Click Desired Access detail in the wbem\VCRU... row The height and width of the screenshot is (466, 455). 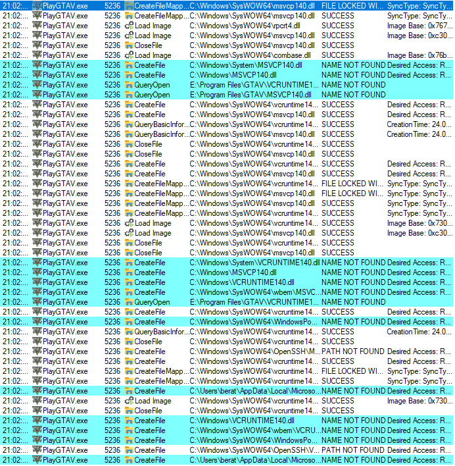pos(419,430)
